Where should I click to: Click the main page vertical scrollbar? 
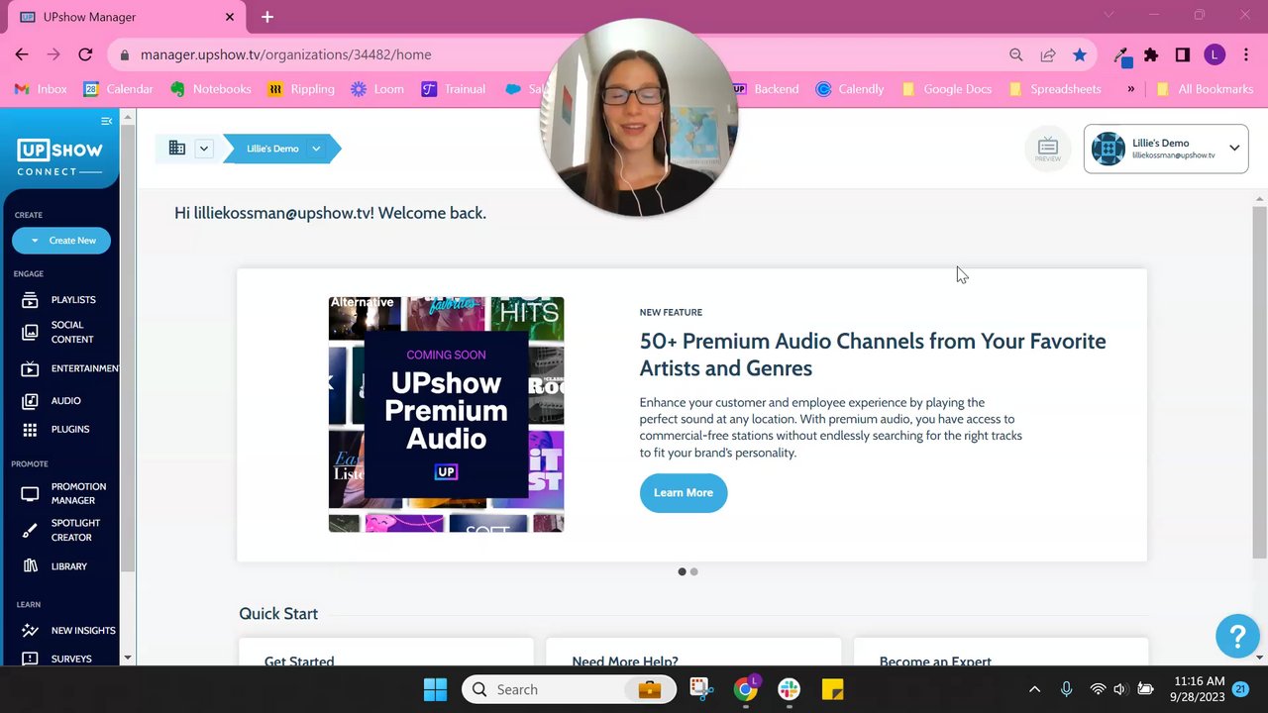tap(1259, 382)
